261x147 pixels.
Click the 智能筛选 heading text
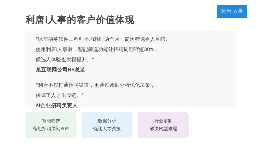click(51, 121)
